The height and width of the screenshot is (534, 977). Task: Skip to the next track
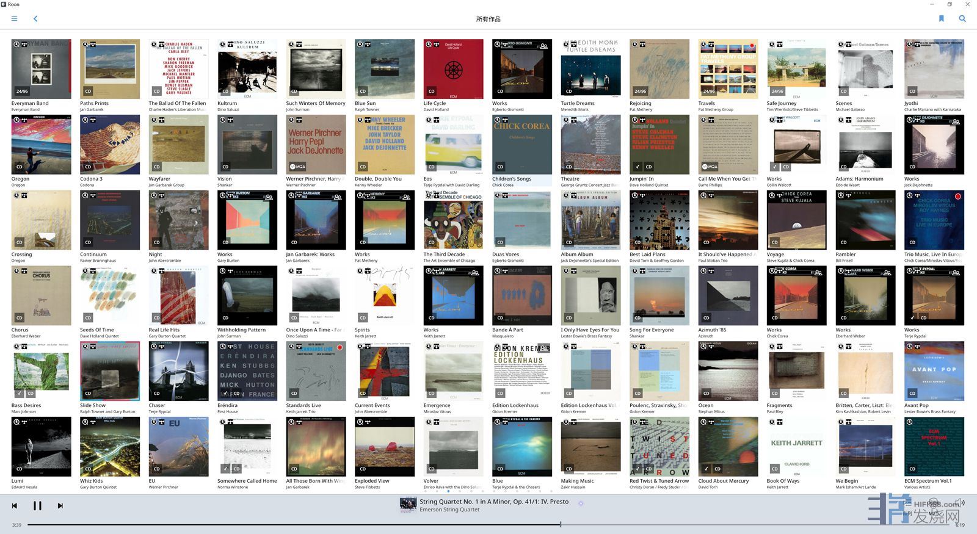(60, 505)
